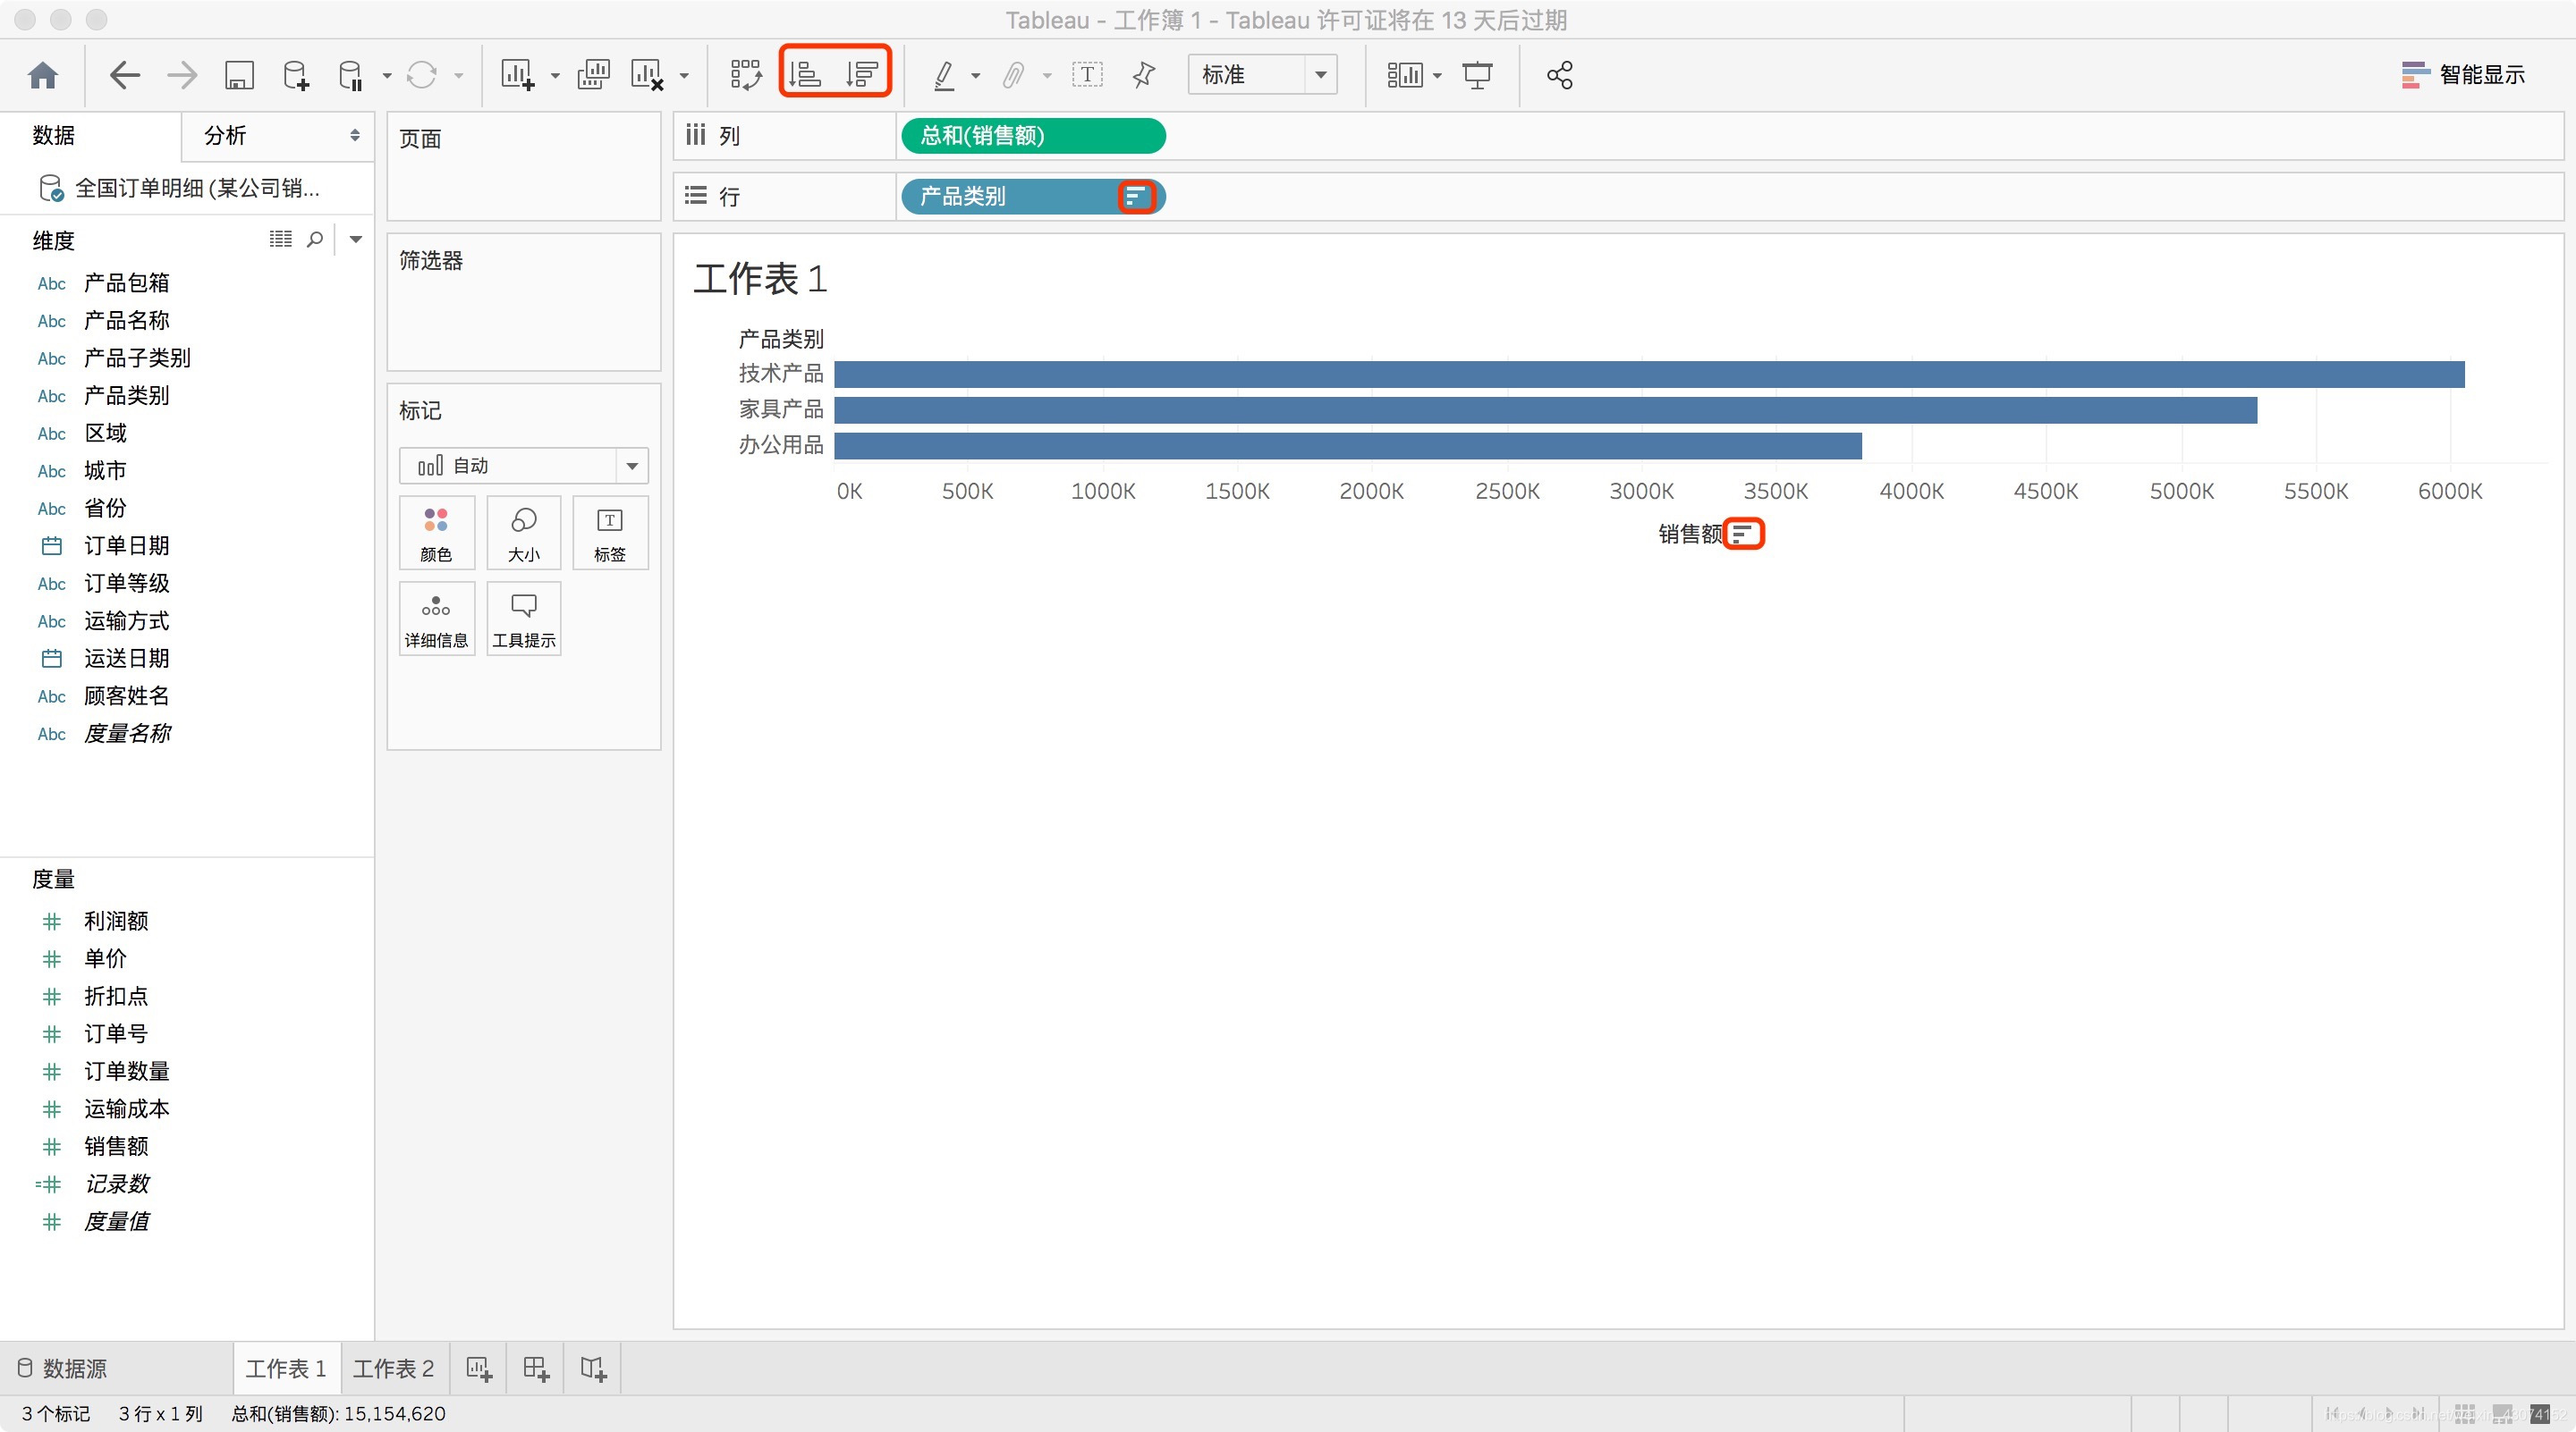Click the presentation mode icon

pyautogui.click(x=1477, y=75)
